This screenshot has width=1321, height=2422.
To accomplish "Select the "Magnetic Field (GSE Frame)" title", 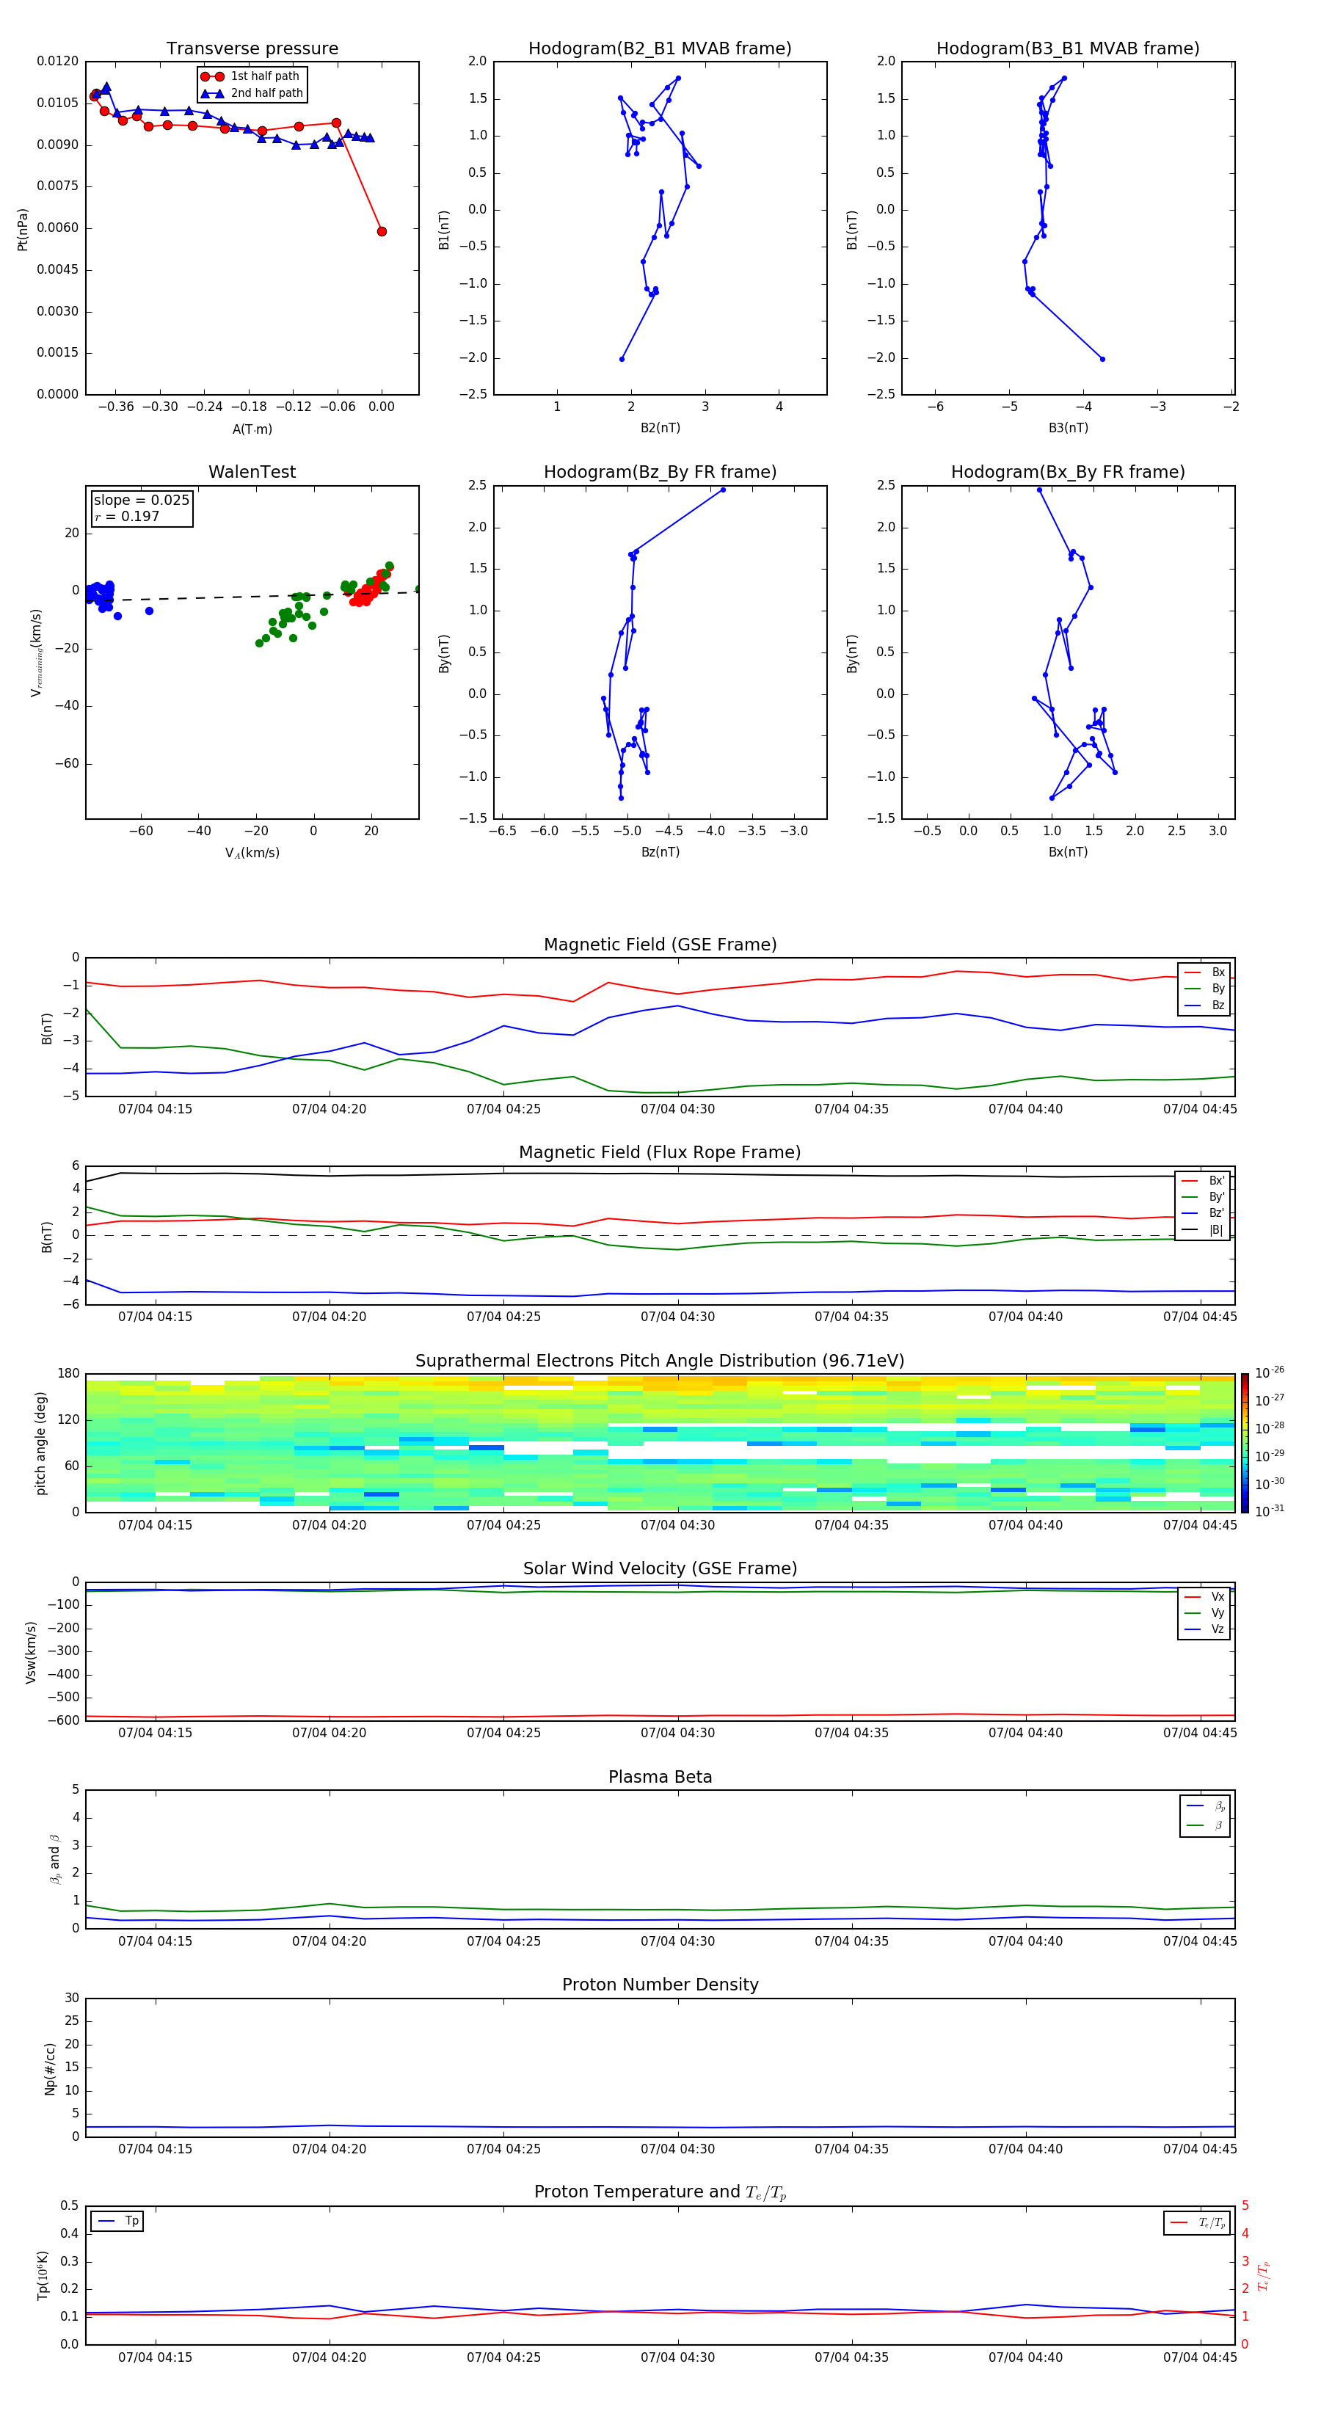I will click(x=660, y=945).
